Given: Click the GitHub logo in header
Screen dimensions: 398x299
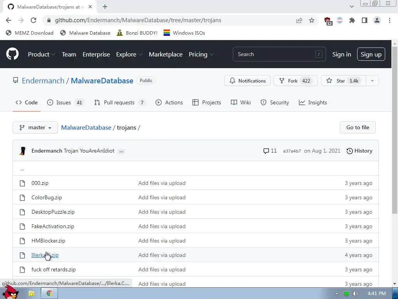Looking at the screenshot, I should 12,54.
